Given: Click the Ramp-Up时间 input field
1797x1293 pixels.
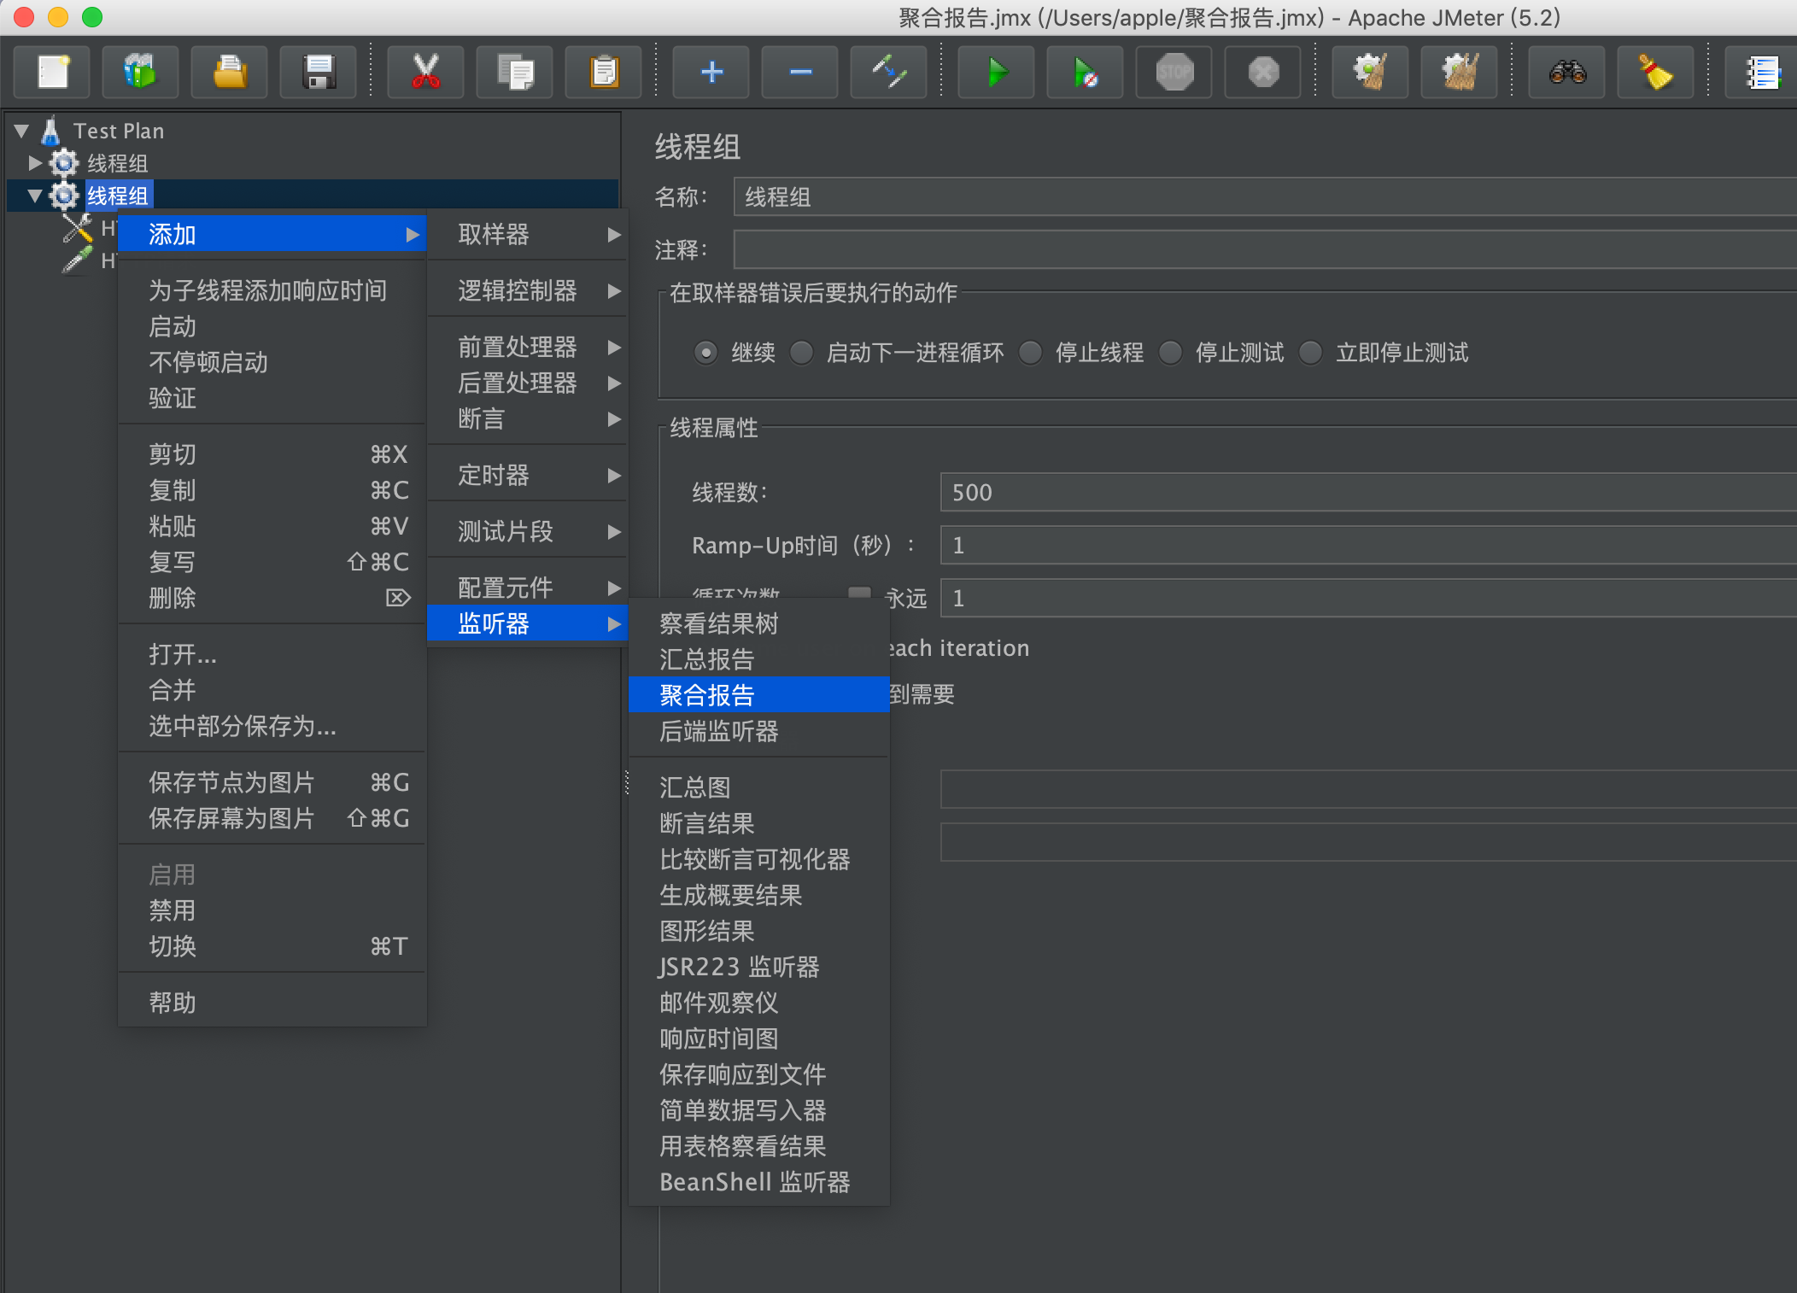Looking at the screenshot, I should [1368, 546].
